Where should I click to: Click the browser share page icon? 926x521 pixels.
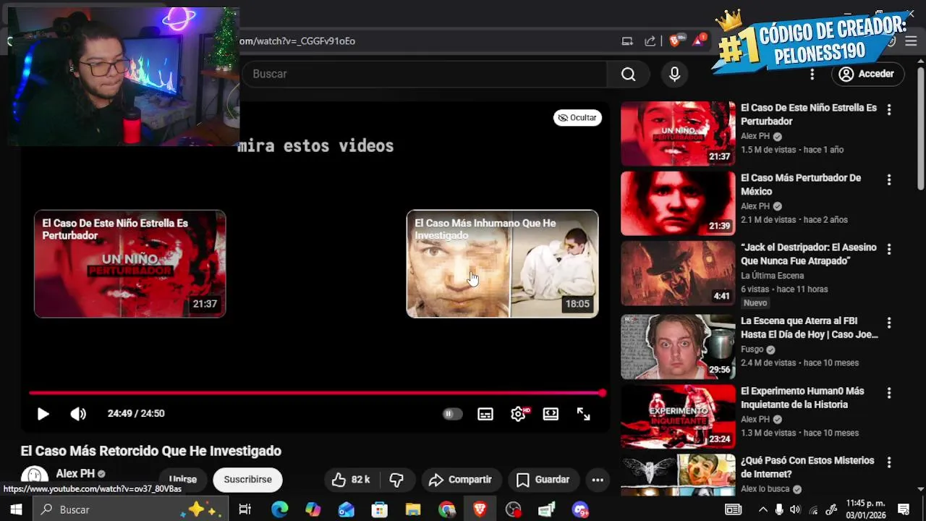pos(650,41)
